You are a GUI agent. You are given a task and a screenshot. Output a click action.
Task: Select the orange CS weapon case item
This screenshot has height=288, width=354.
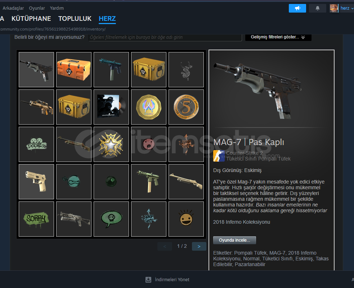74,70
